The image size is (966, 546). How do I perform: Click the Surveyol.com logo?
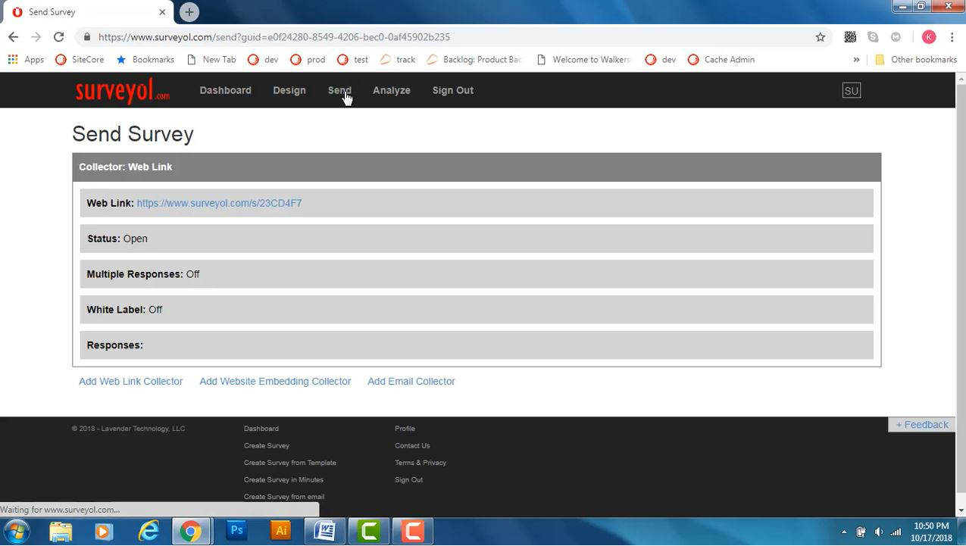tap(123, 91)
